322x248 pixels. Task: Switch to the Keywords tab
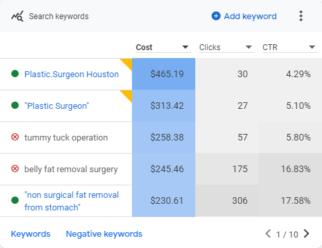coord(30,234)
